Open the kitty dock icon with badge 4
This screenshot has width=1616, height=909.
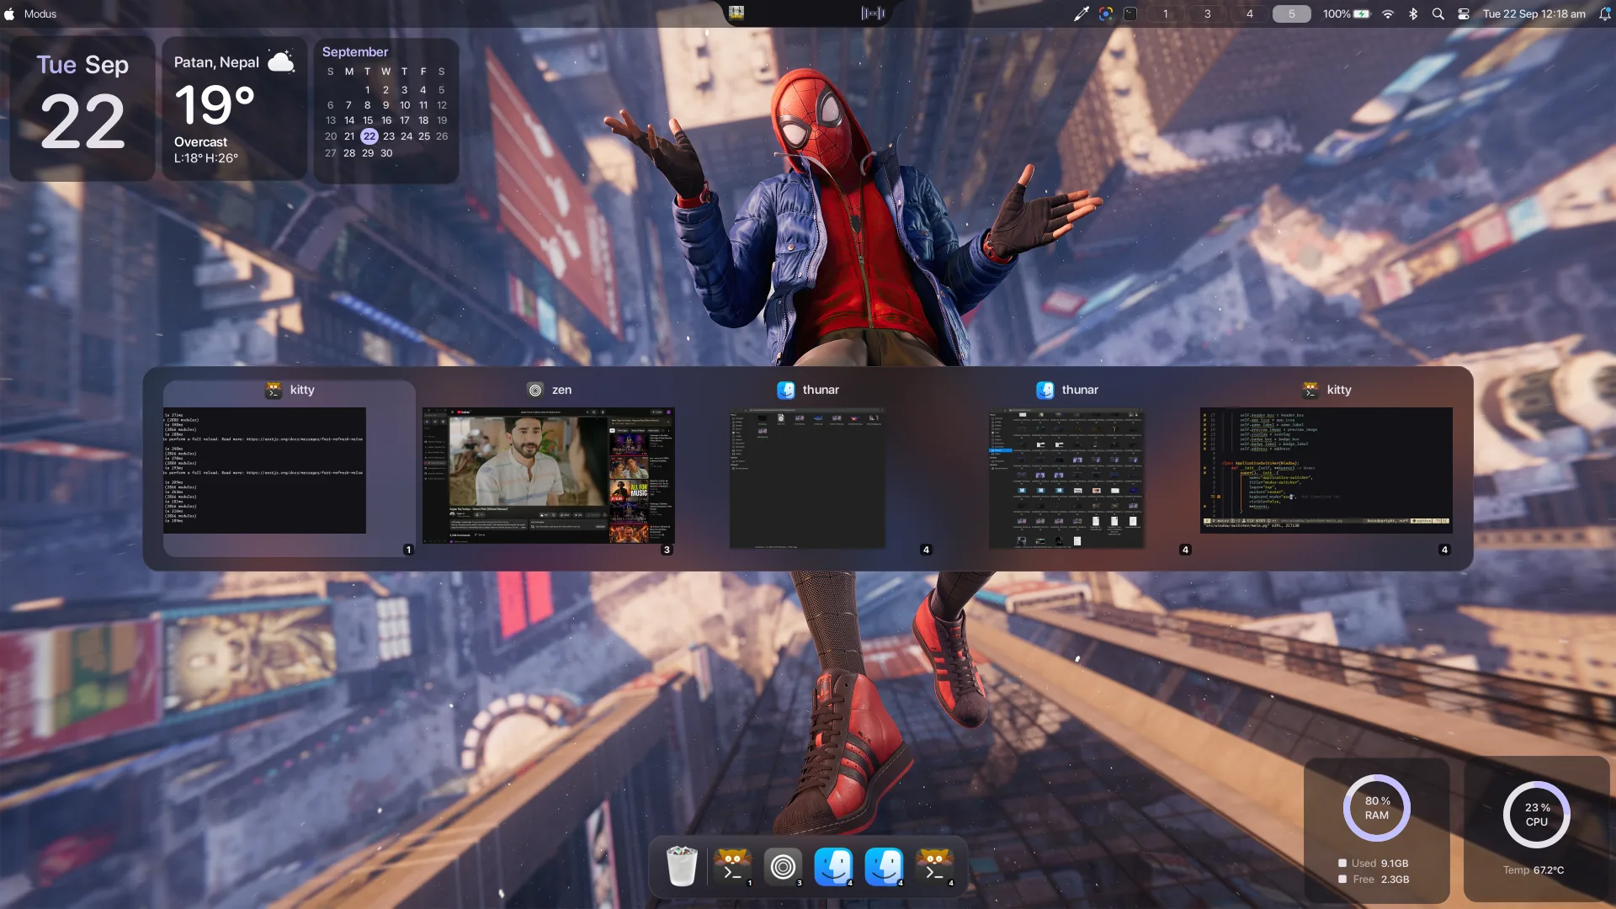point(934,867)
